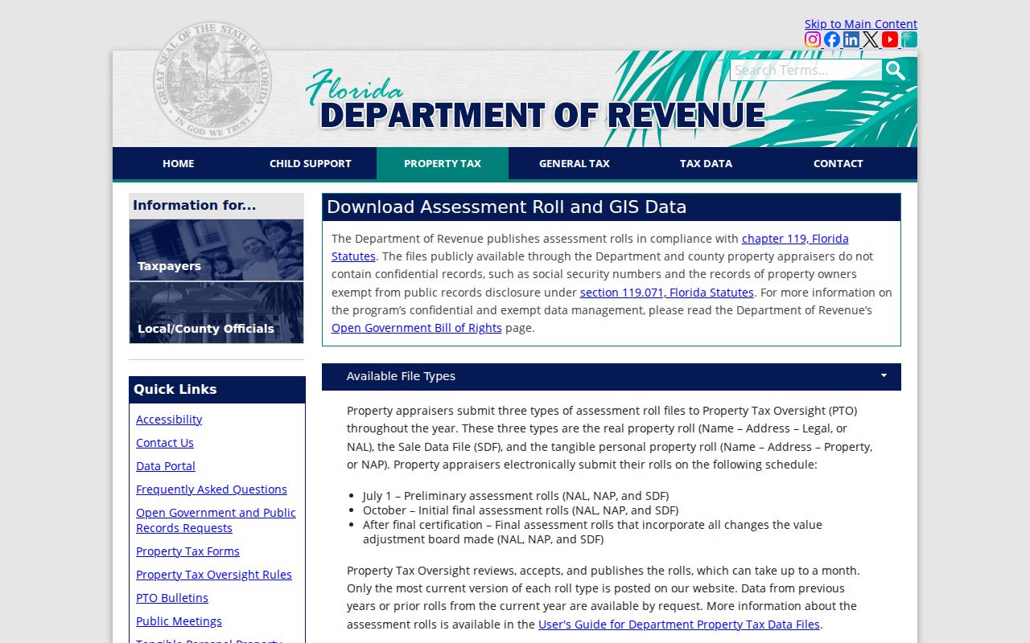This screenshot has height=643, width=1030.
Task: Open the Taxpayers information image tile
Action: pyautogui.click(x=216, y=250)
